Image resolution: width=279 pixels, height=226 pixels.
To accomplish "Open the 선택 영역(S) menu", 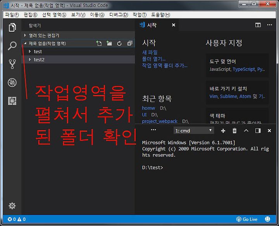I will 54,15.
